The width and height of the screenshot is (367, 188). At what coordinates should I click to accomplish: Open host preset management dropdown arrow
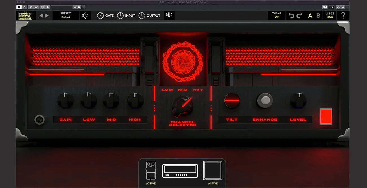click(83, 7)
